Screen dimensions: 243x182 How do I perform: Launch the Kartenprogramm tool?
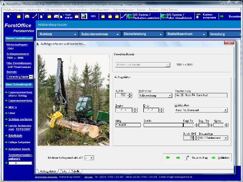(206, 16)
